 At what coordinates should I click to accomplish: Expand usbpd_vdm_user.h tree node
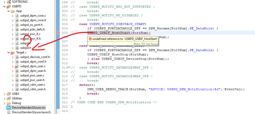(x=13, y=89)
